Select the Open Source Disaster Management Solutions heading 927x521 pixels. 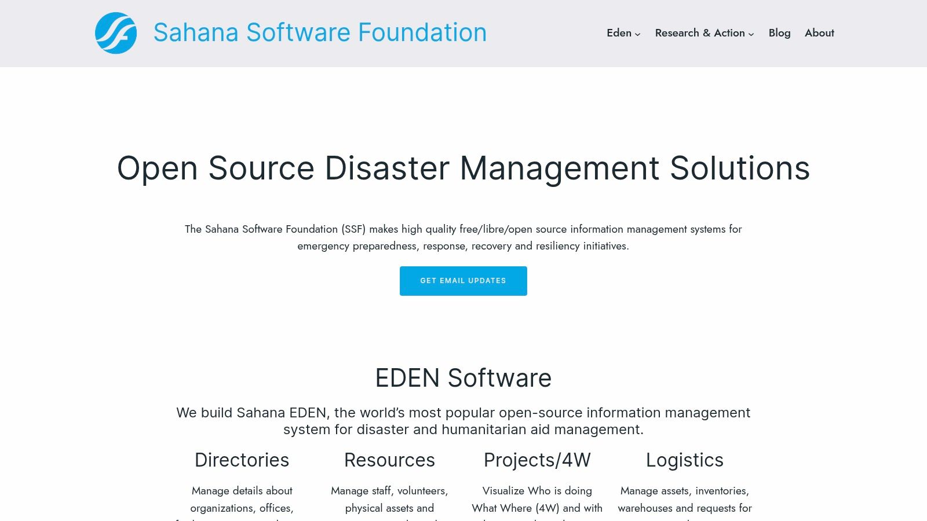click(x=463, y=168)
